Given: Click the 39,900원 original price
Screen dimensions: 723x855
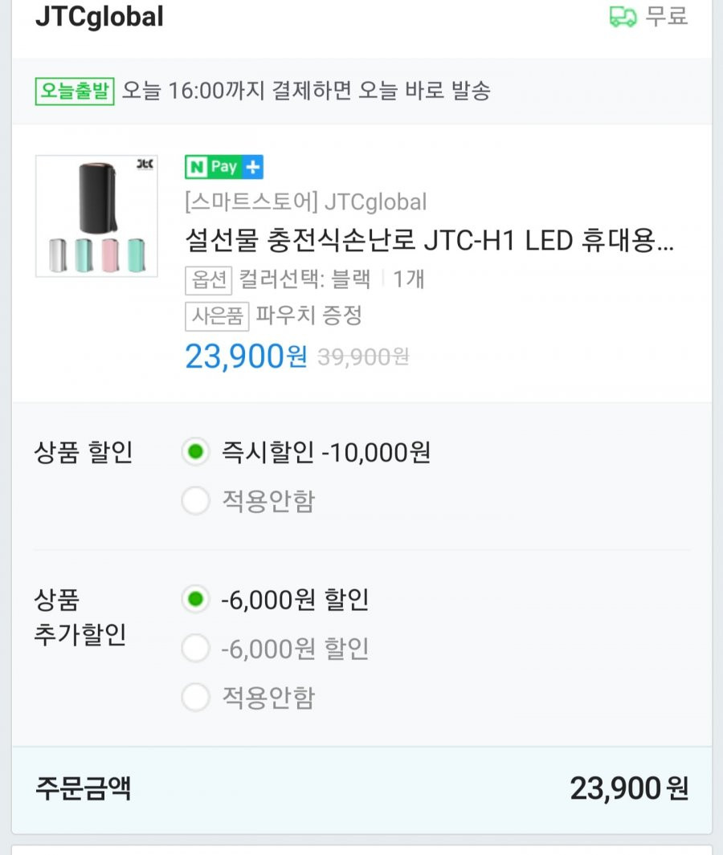Looking at the screenshot, I should tap(363, 358).
